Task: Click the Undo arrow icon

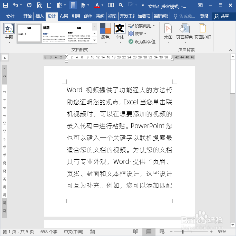Action: click(x=16, y=5)
